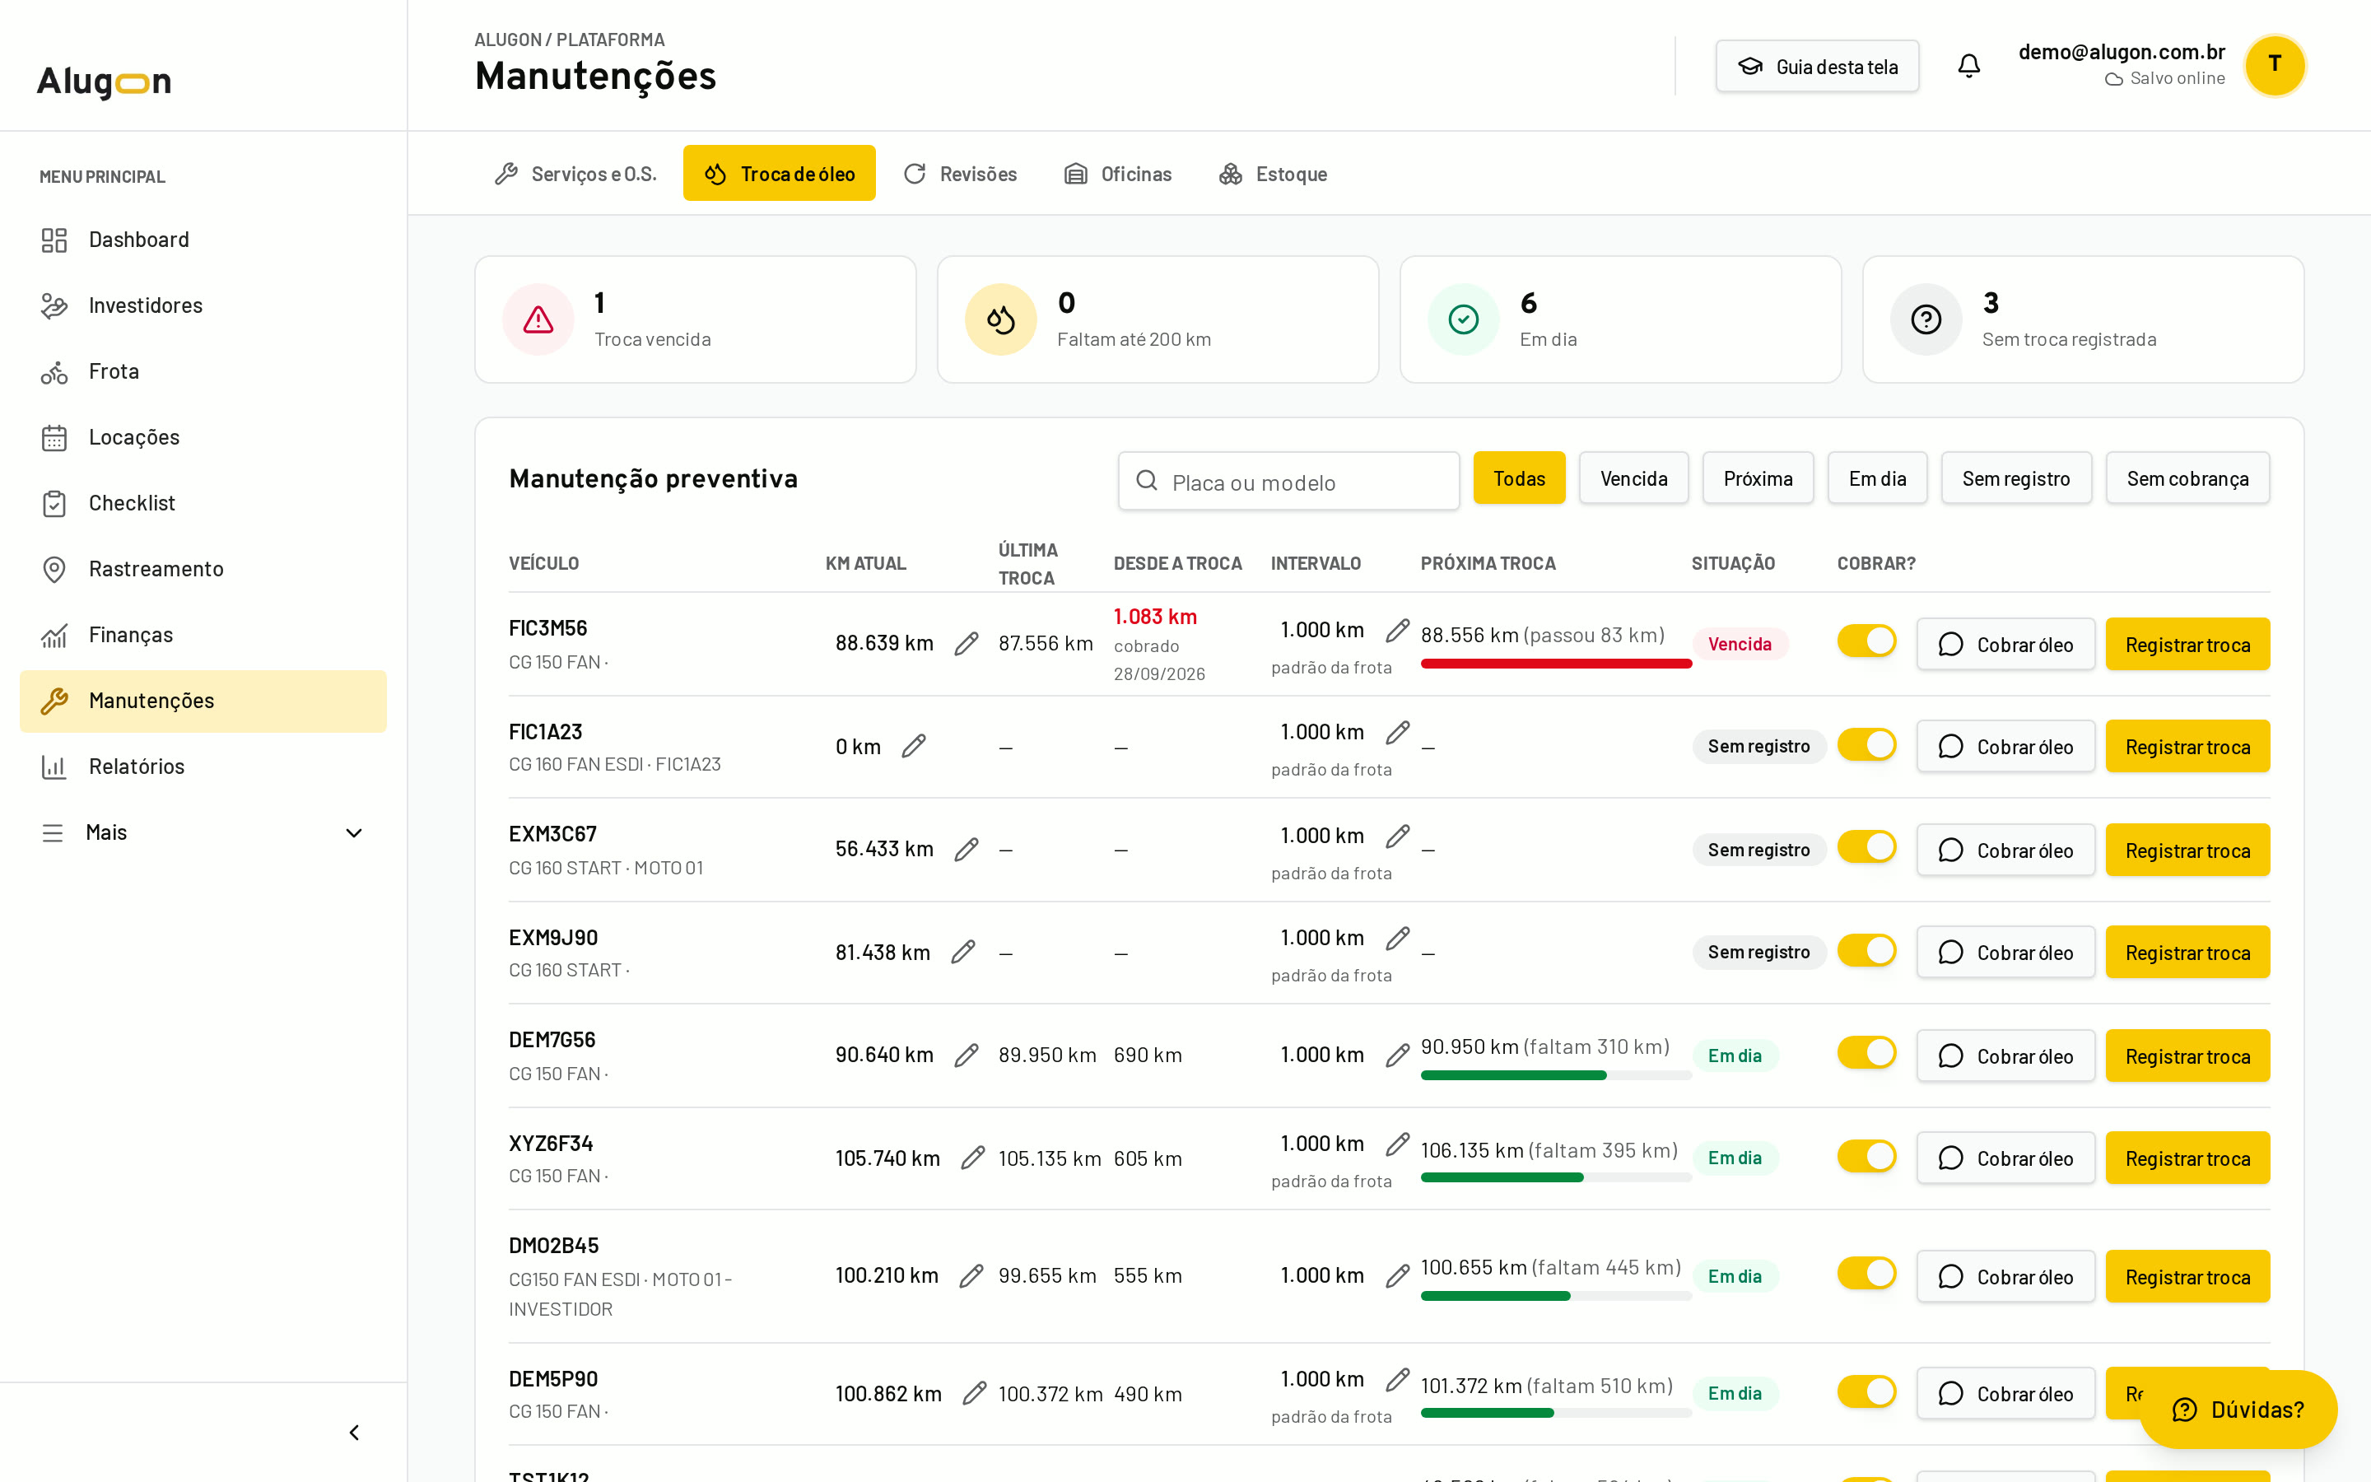Screen dimensions: 2371x1482
Task: Edit interval pencil for XYZ6F34
Action: (x=1397, y=1144)
